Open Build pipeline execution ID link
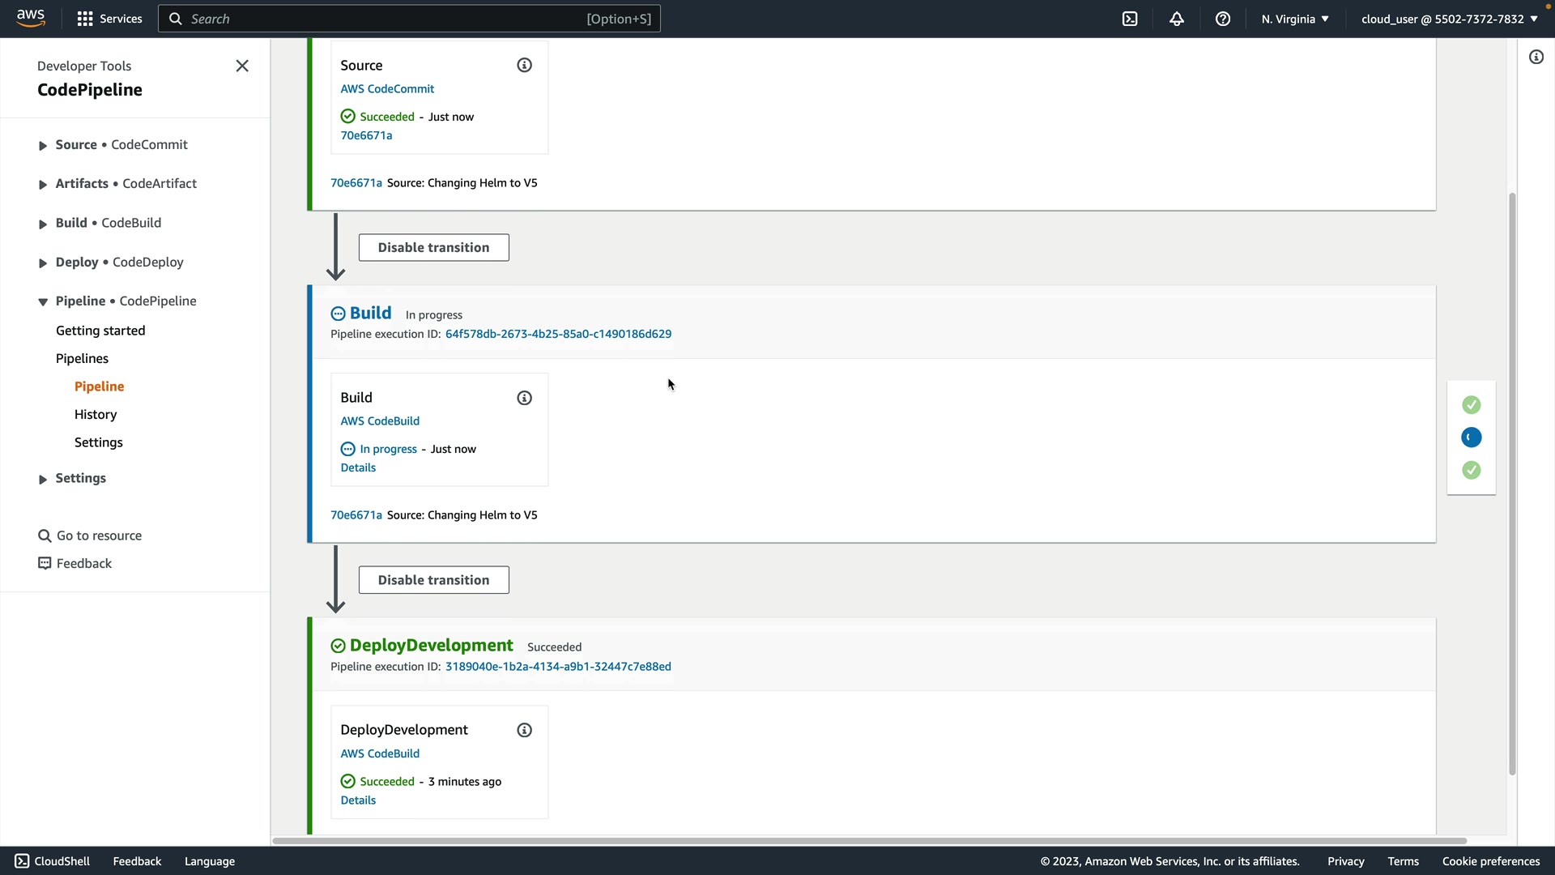Screen dimensions: 1555x875 pyautogui.click(x=558, y=334)
